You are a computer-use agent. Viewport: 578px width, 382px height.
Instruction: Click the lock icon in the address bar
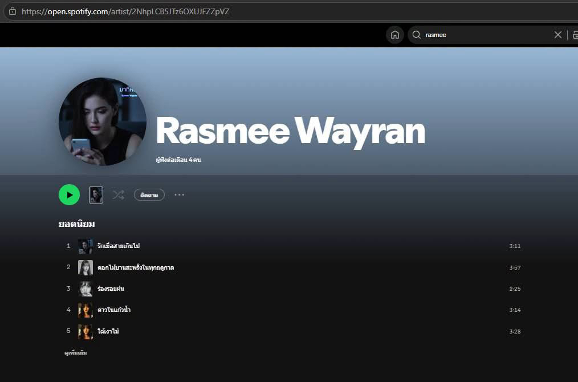(x=13, y=11)
